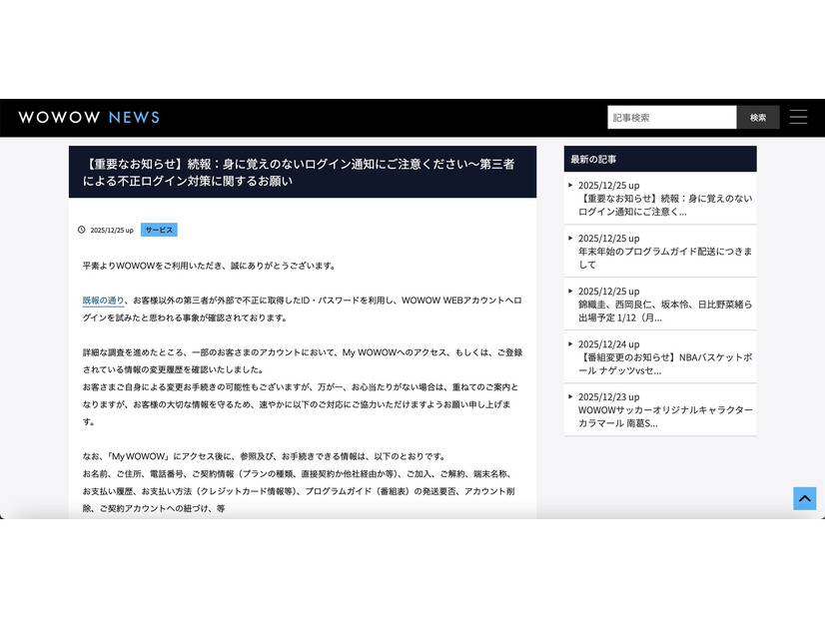Click the 最新の記事 panel header

(x=660, y=159)
